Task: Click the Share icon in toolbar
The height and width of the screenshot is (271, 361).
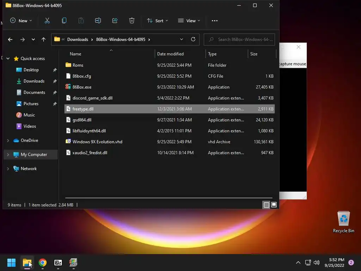Action: click(115, 21)
